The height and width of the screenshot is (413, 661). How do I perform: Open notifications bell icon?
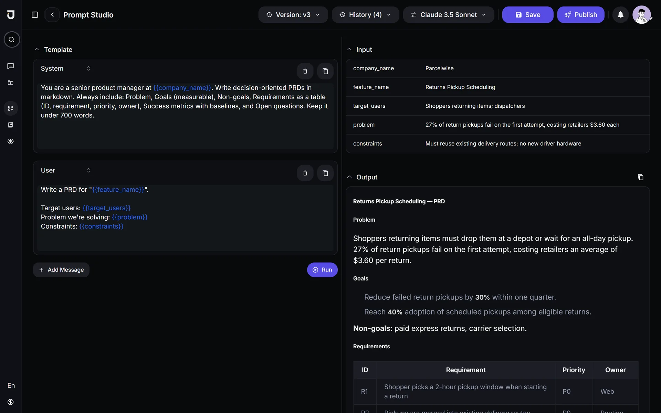tap(620, 15)
